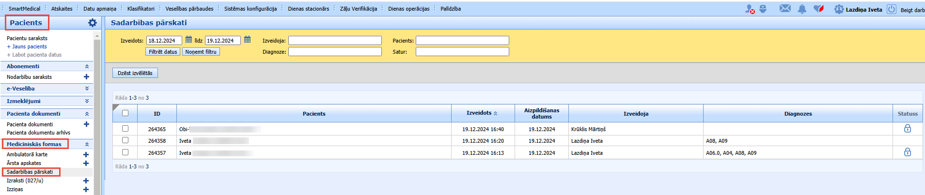Add new Izraksti (027/u) with plus icon
The width and height of the screenshot is (925, 195).
[x=86, y=181]
